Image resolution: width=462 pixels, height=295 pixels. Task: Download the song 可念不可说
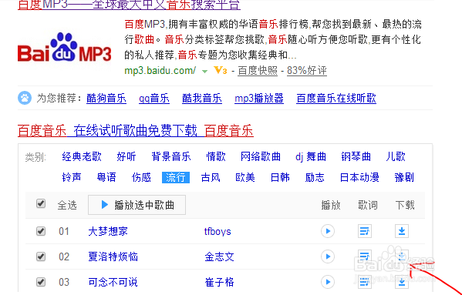coord(402,282)
